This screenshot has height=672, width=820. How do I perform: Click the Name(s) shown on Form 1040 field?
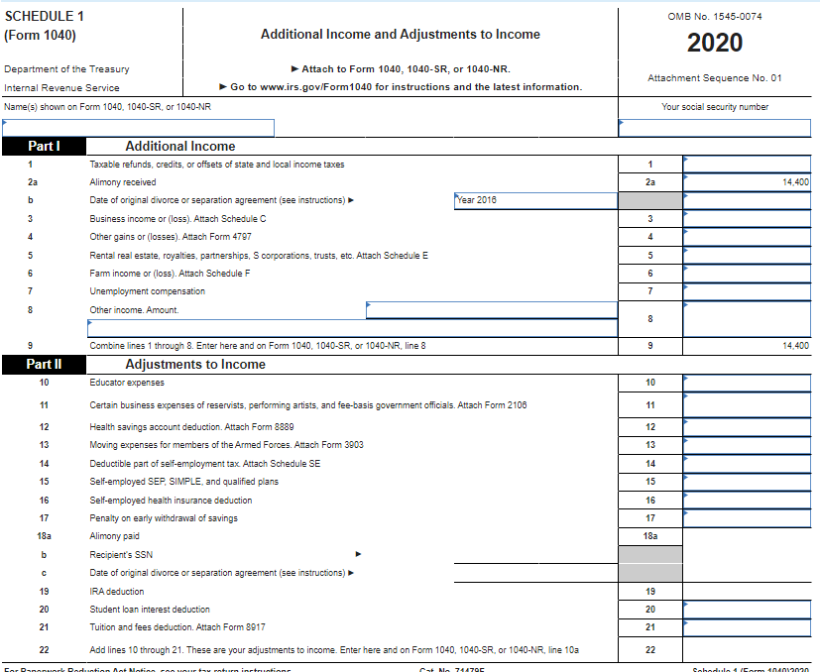click(x=139, y=126)
